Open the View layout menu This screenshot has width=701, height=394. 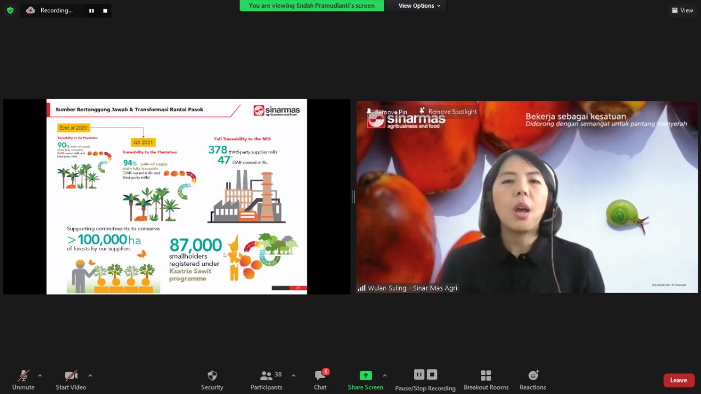[682, 10]
